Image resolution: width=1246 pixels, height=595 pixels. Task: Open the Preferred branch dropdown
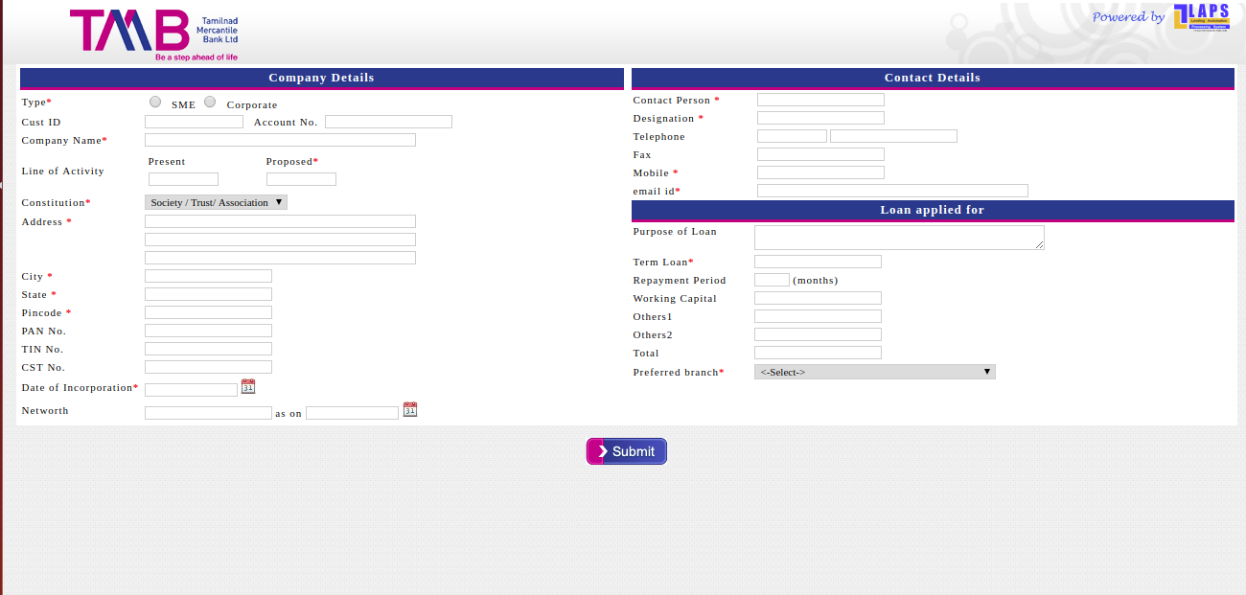tap(873, 371)
